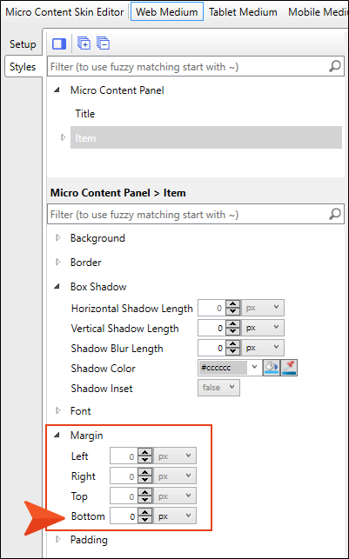The width and height of the screenshot is (349, 559).
Task: Click the properties filter search magnifier icon
Action: 334,214
